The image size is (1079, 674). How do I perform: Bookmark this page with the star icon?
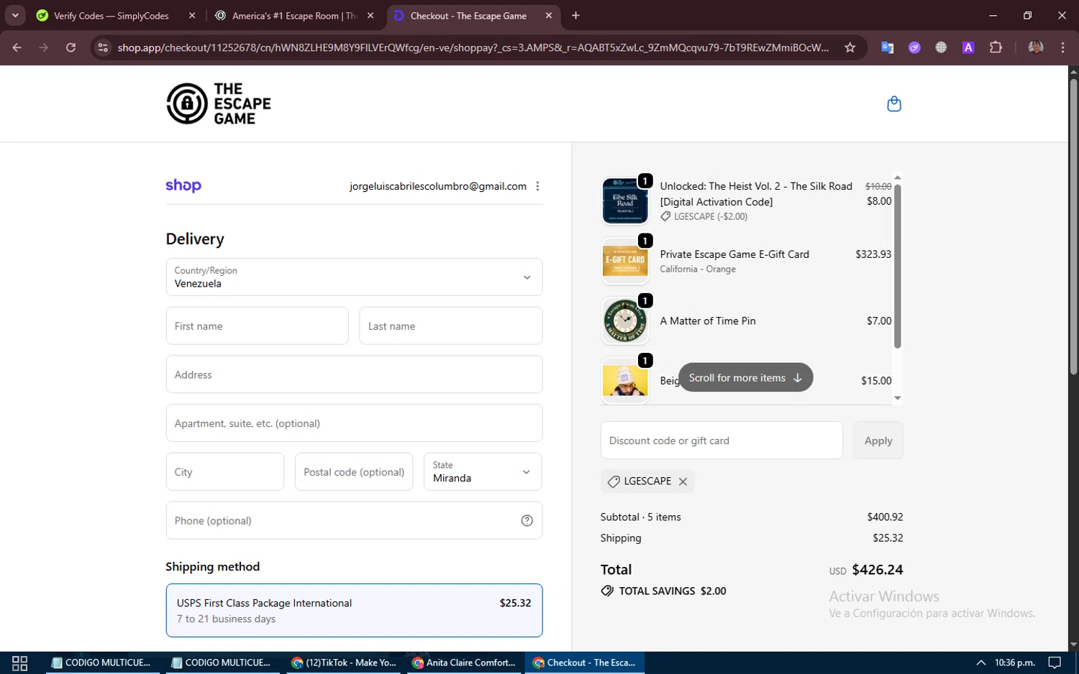click(850, 47)
